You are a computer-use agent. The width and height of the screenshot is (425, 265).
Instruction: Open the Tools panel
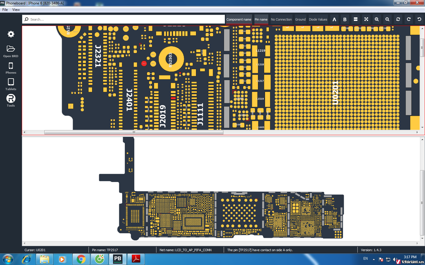(11, 98)
